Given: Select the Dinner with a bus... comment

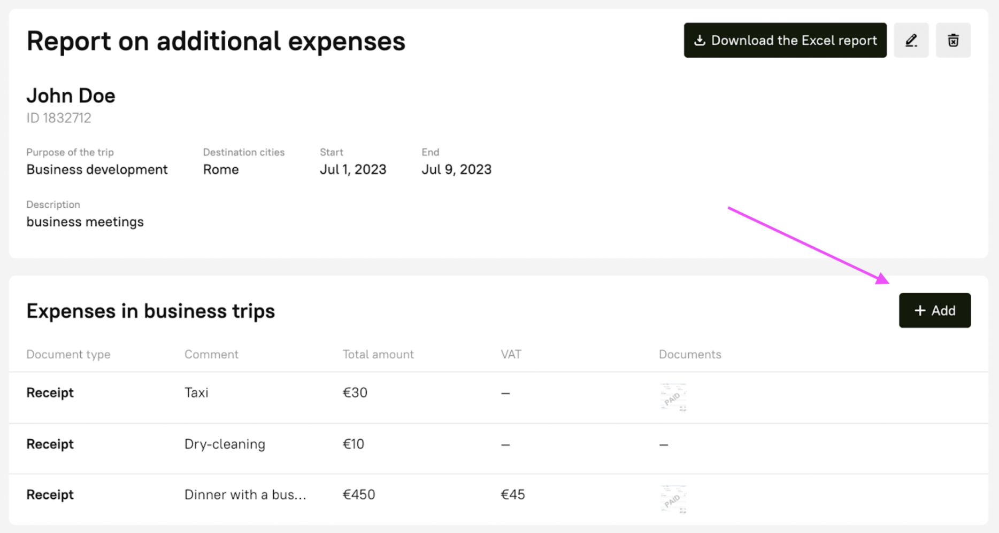Looking at the screenshot, I should tap(245, 495).
